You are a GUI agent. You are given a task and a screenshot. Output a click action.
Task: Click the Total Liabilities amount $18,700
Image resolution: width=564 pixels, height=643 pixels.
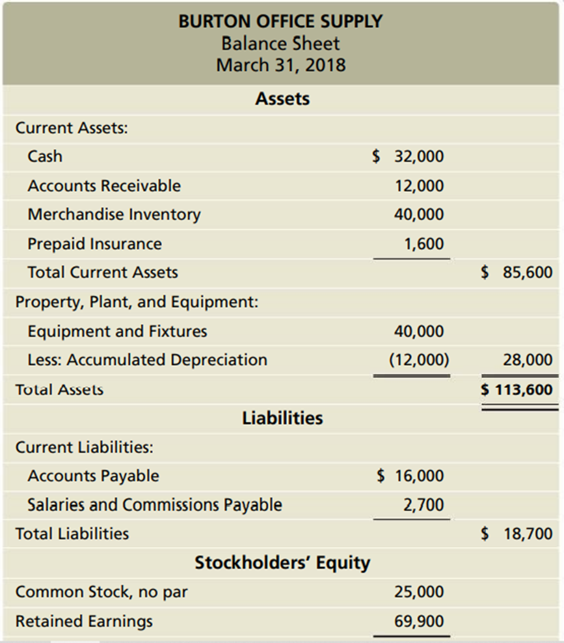pos(517,534)
